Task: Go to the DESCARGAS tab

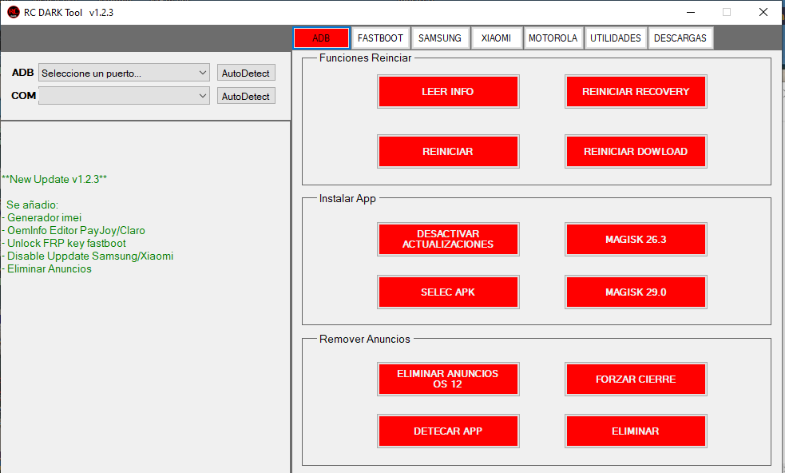Action: [680, 38]
